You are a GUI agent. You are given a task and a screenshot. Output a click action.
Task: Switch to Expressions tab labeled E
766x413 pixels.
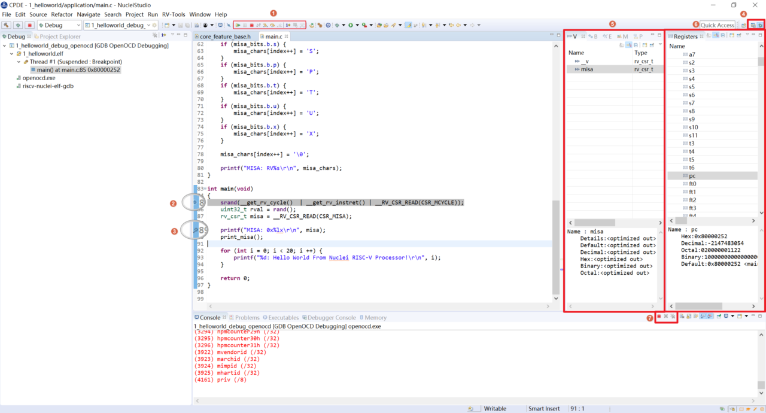point(607,37)
